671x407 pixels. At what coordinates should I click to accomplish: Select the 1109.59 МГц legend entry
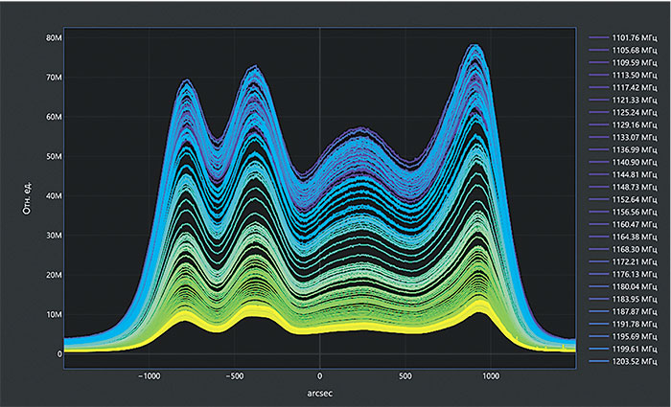click(633, 63)
